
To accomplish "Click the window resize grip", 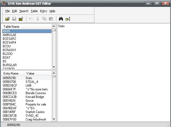I will (x=169, y=125).
